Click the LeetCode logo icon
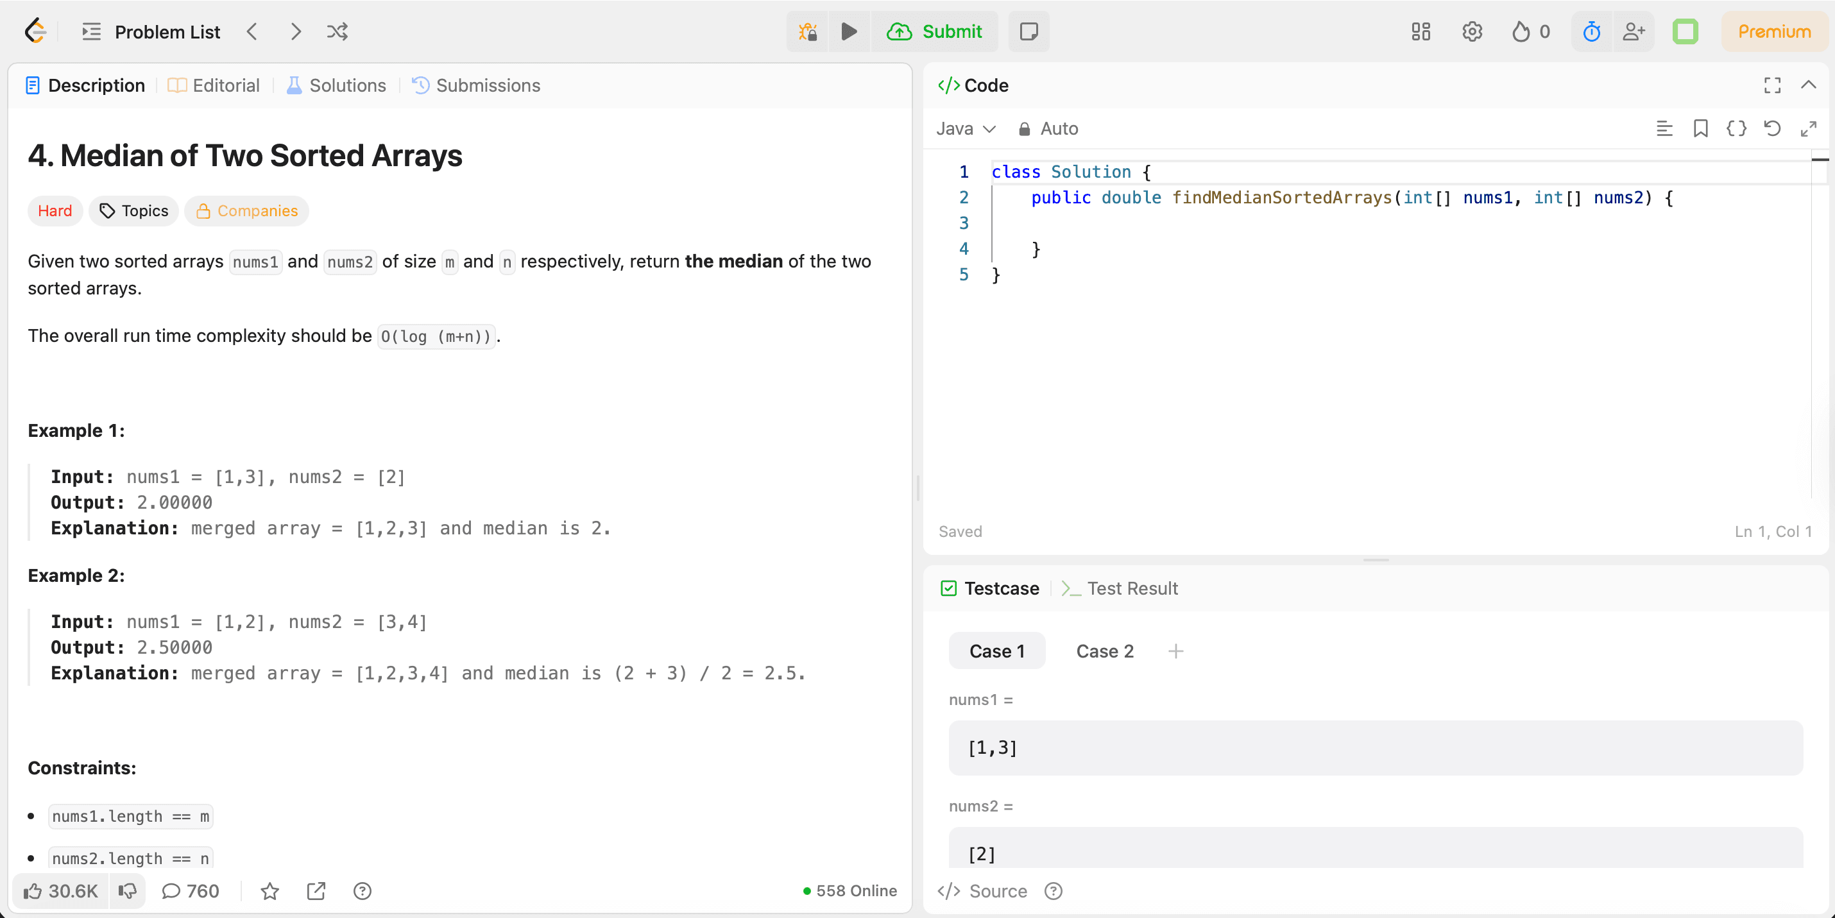This screenshot has width=1835, height=918. pos(35,31)
